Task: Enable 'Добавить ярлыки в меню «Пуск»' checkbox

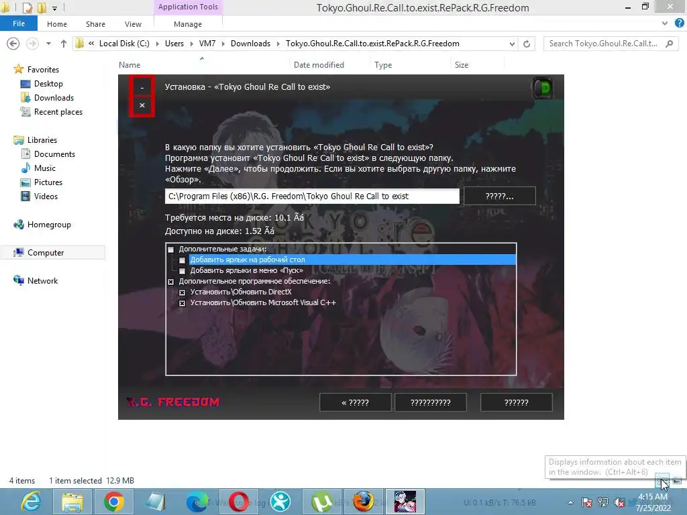Action: (x=182, y=271)
